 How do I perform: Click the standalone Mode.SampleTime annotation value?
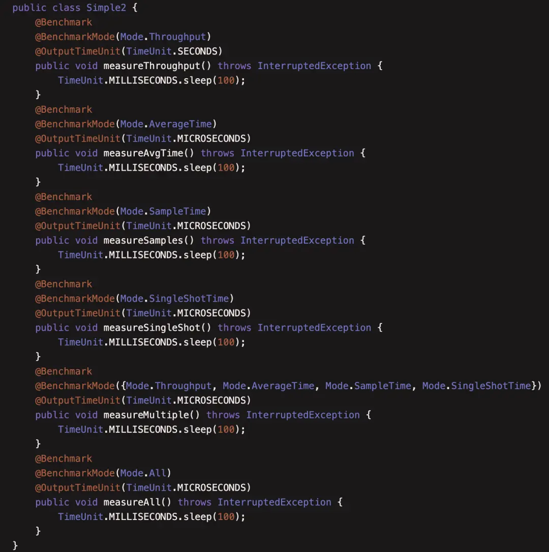point(163,211)
